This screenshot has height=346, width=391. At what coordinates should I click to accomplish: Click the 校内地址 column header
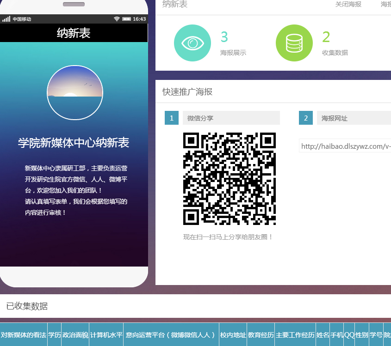233,335
